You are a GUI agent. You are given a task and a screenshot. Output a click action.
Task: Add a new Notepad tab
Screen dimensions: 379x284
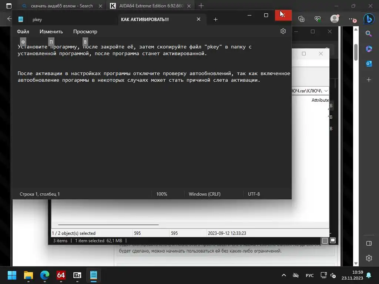[216, 20]
